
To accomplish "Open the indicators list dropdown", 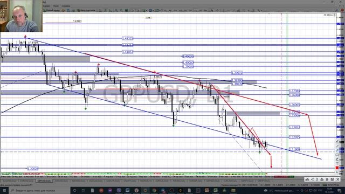I will (x=144, y=10).
